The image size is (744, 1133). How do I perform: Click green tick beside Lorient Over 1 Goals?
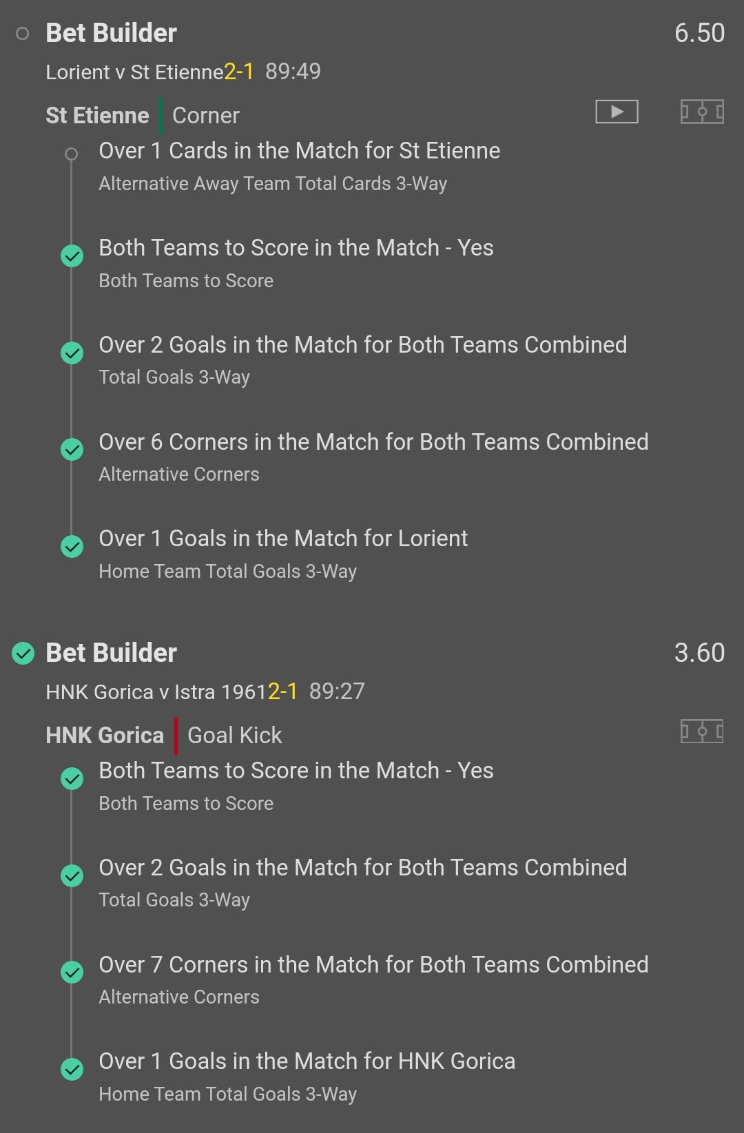click(x=72, y=547)
